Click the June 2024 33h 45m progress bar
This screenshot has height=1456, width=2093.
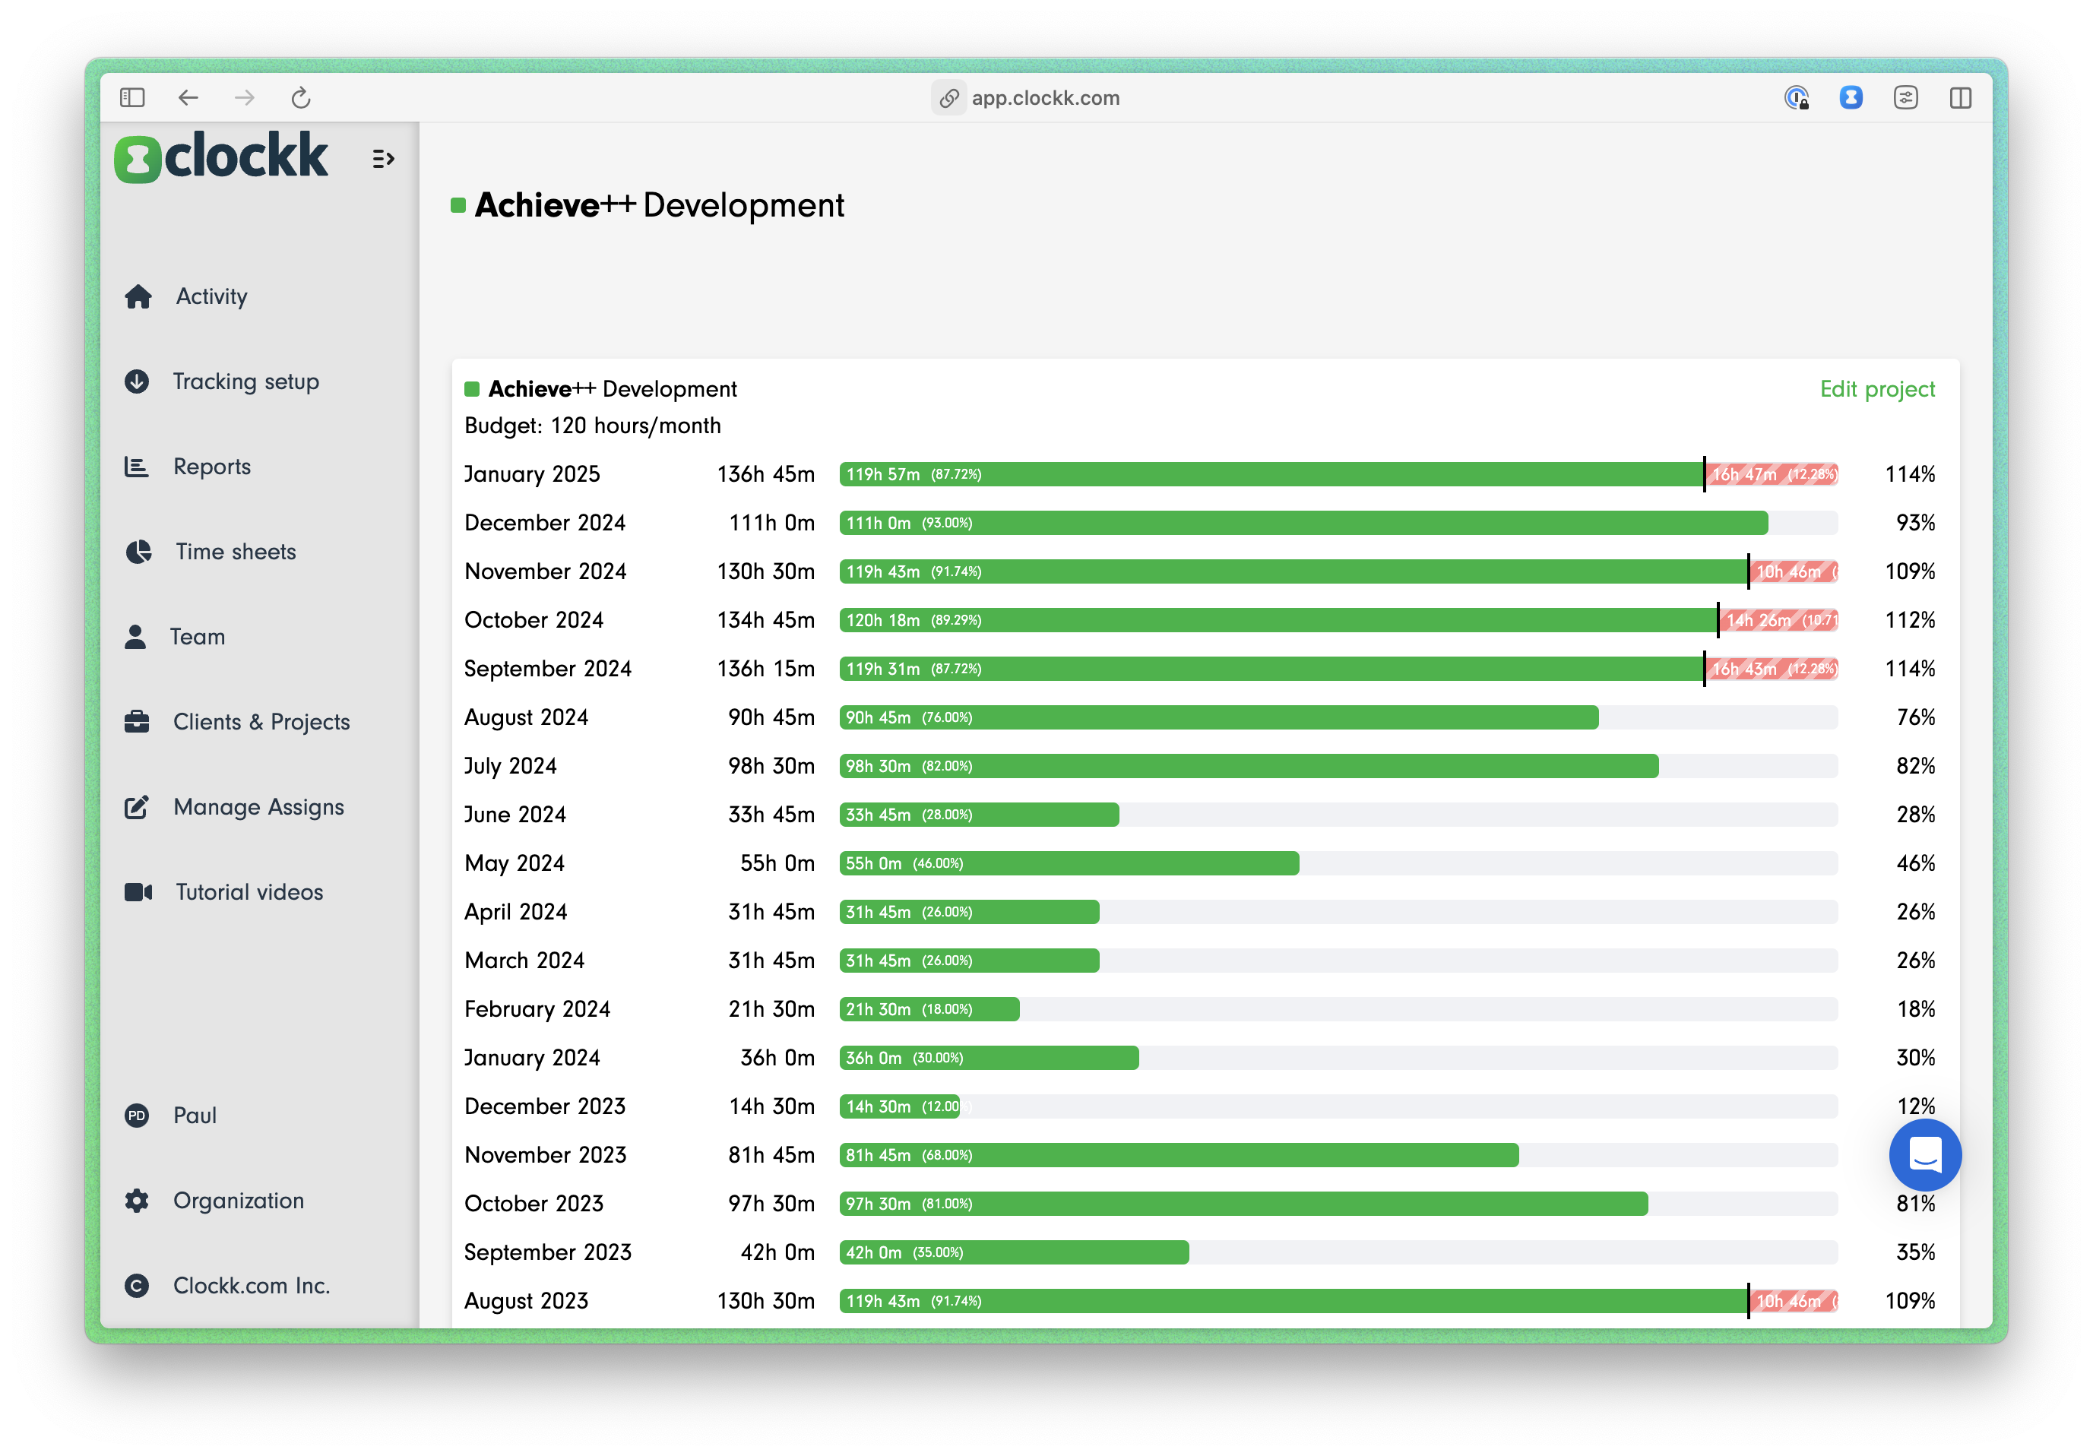(x=979, y=815)
